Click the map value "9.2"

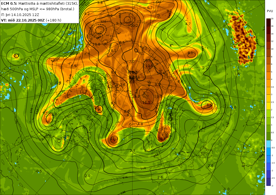click(137, 97)
